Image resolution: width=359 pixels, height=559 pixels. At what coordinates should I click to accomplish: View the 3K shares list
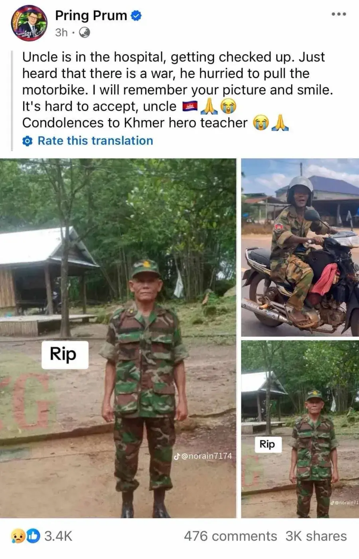pyautogui.click(x=316, y=536)
